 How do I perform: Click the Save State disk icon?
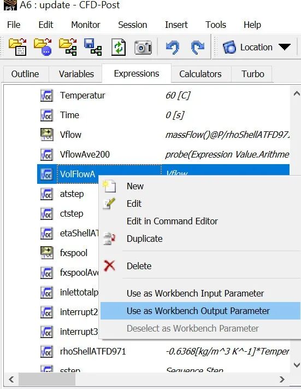pos(93,47)
